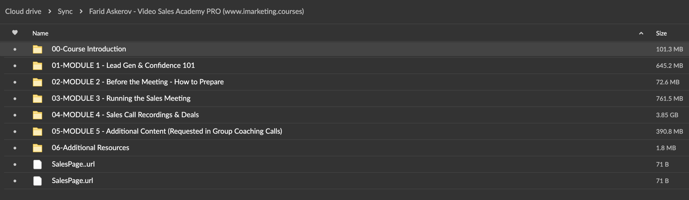
Task: Toggle favorite dot on SalesPage..url row
Action: (x=15, y=164)
